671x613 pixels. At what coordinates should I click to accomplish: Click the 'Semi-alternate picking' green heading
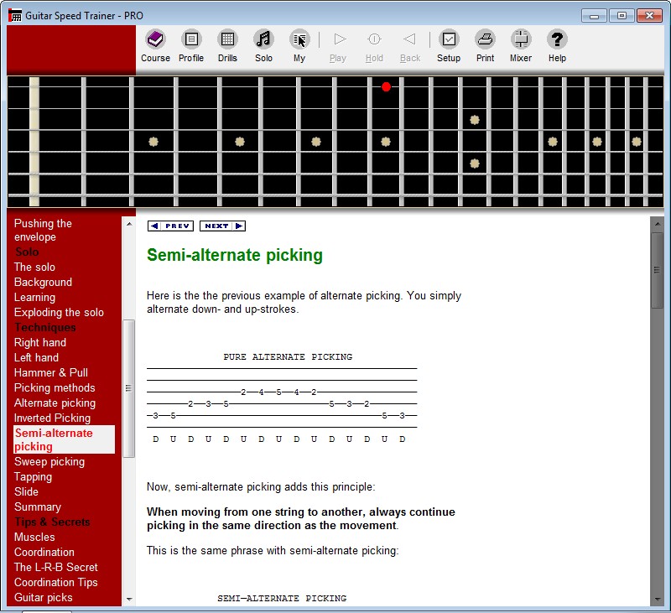pyautogui.click(x=235, y=255)
